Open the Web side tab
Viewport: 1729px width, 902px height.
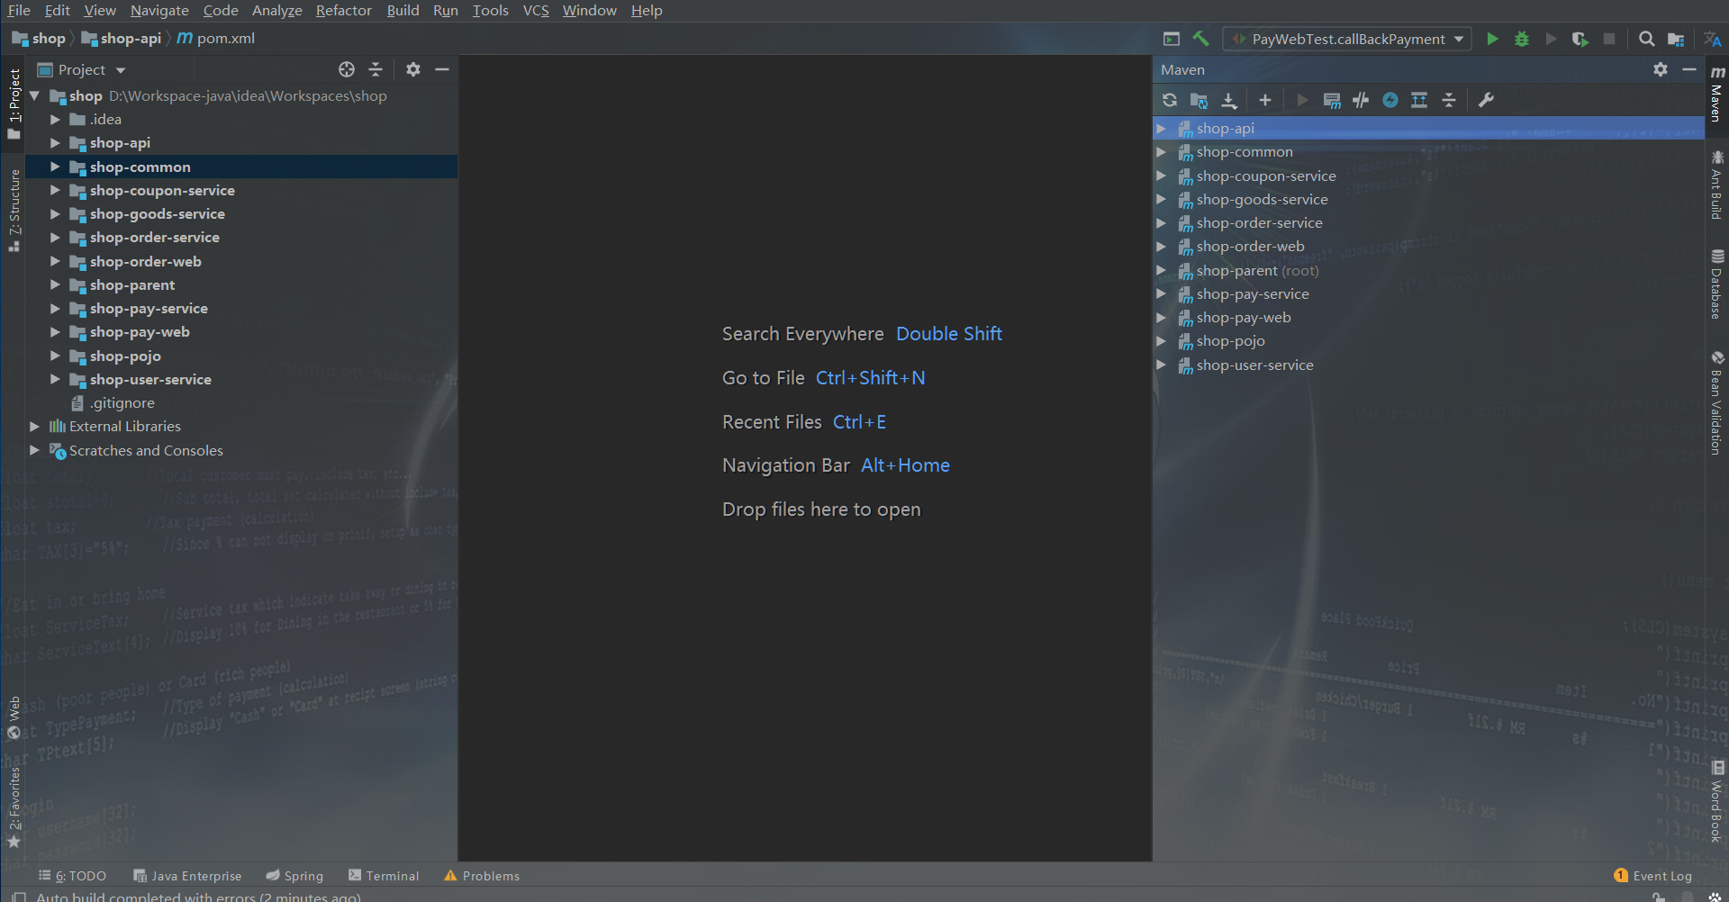[14, 717]
